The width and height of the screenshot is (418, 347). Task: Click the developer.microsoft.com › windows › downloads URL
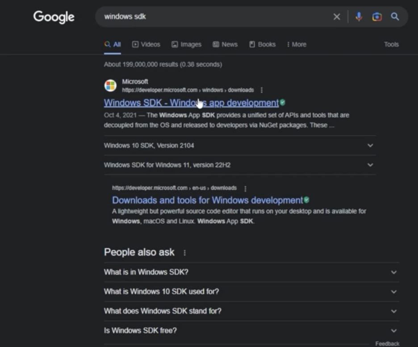(188, 90)
